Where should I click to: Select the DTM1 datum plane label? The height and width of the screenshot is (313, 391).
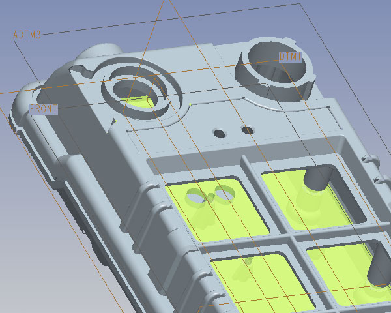point(291,57)
